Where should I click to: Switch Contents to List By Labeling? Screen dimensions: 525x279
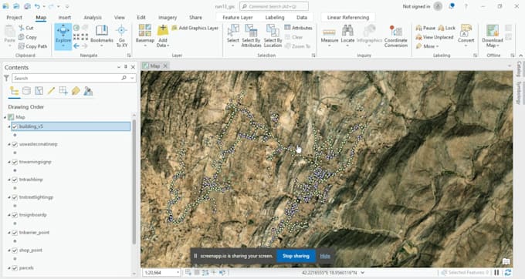(x=76, y=91)
